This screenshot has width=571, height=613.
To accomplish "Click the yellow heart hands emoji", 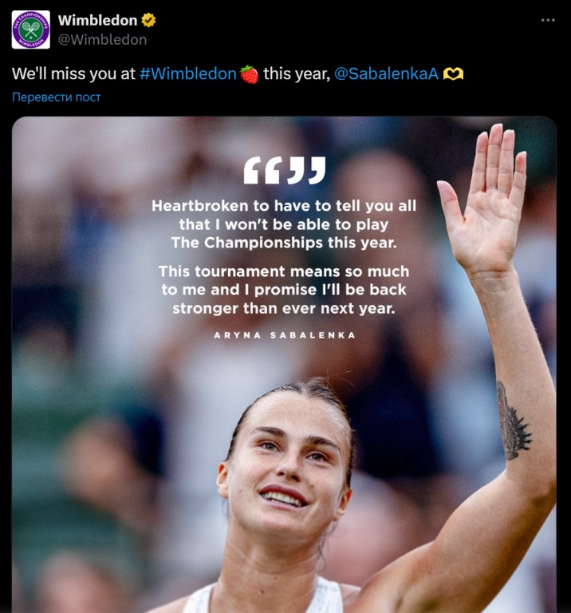I will (x=453, y=74).
